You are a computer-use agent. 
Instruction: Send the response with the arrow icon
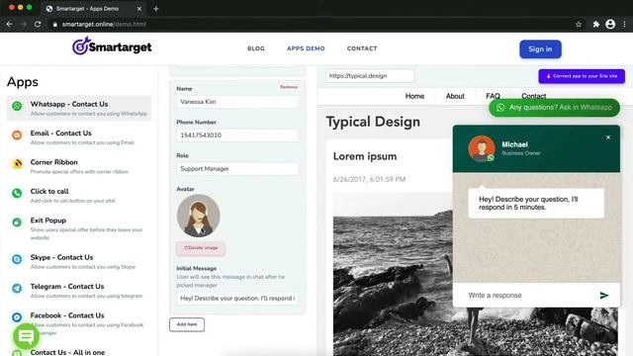[604, 296]
